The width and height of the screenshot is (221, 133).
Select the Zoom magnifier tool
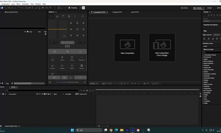tap(5, 8)
